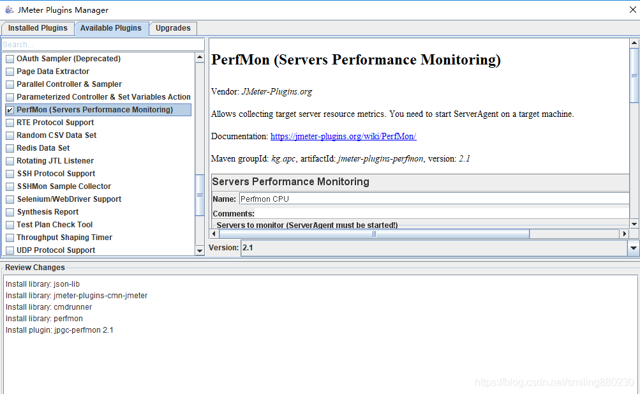640x394 pixels.
Task: Tick the Parallel Controller & Sampler checkbox
Action: pos(10,84)
